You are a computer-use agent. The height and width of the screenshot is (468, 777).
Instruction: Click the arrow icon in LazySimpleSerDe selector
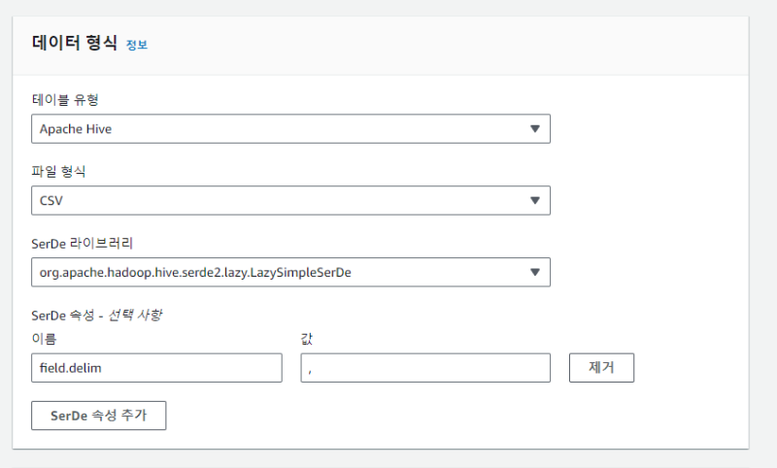tap(535, 272)
